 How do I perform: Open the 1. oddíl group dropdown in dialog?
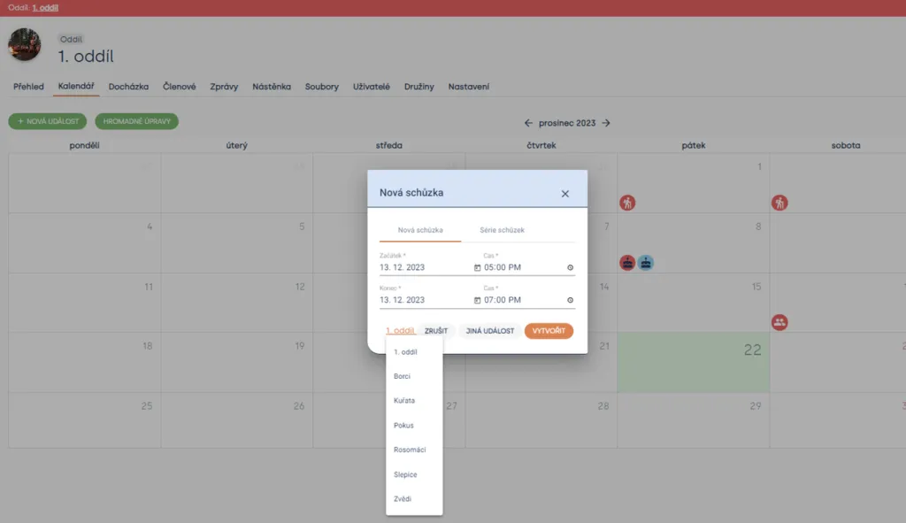pyautogui.click(x=400, y=331)
